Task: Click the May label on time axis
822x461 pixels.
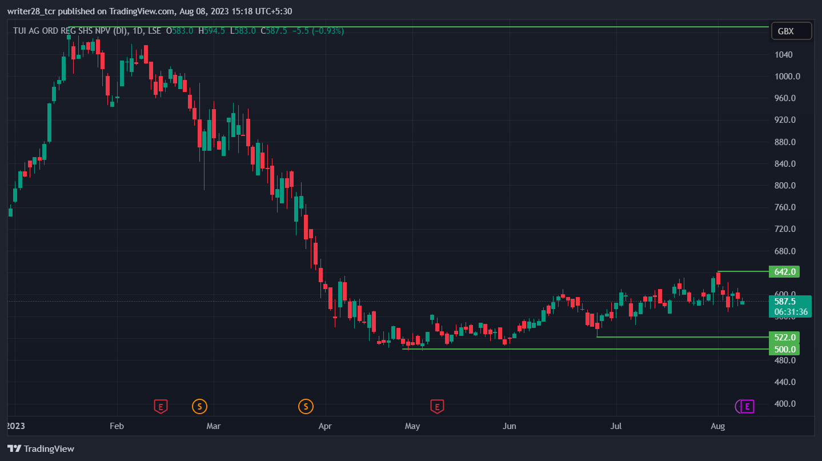Action: click(412, 426)
